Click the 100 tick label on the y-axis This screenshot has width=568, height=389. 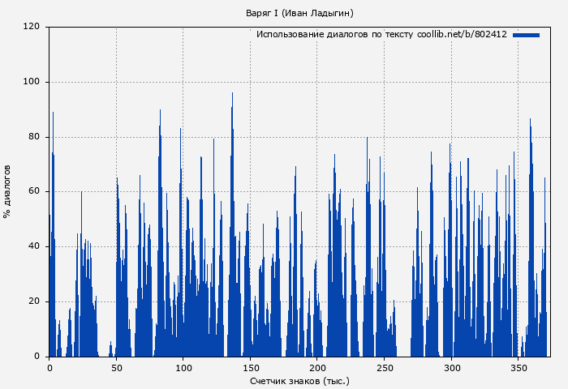pyautogui.click(x=32, y=82)
